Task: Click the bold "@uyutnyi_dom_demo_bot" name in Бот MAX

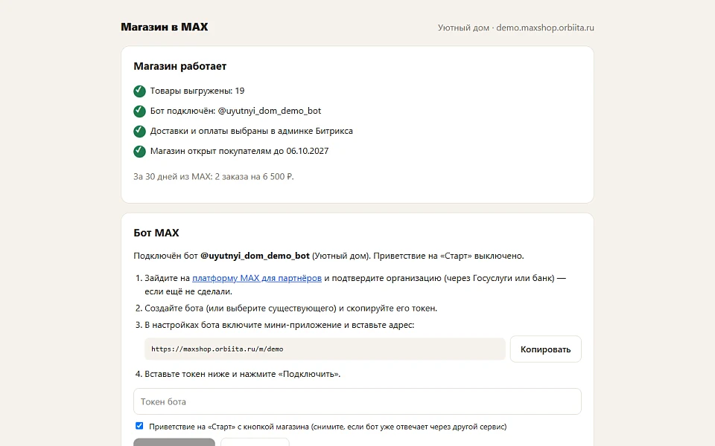Action: tap(255, 256)
